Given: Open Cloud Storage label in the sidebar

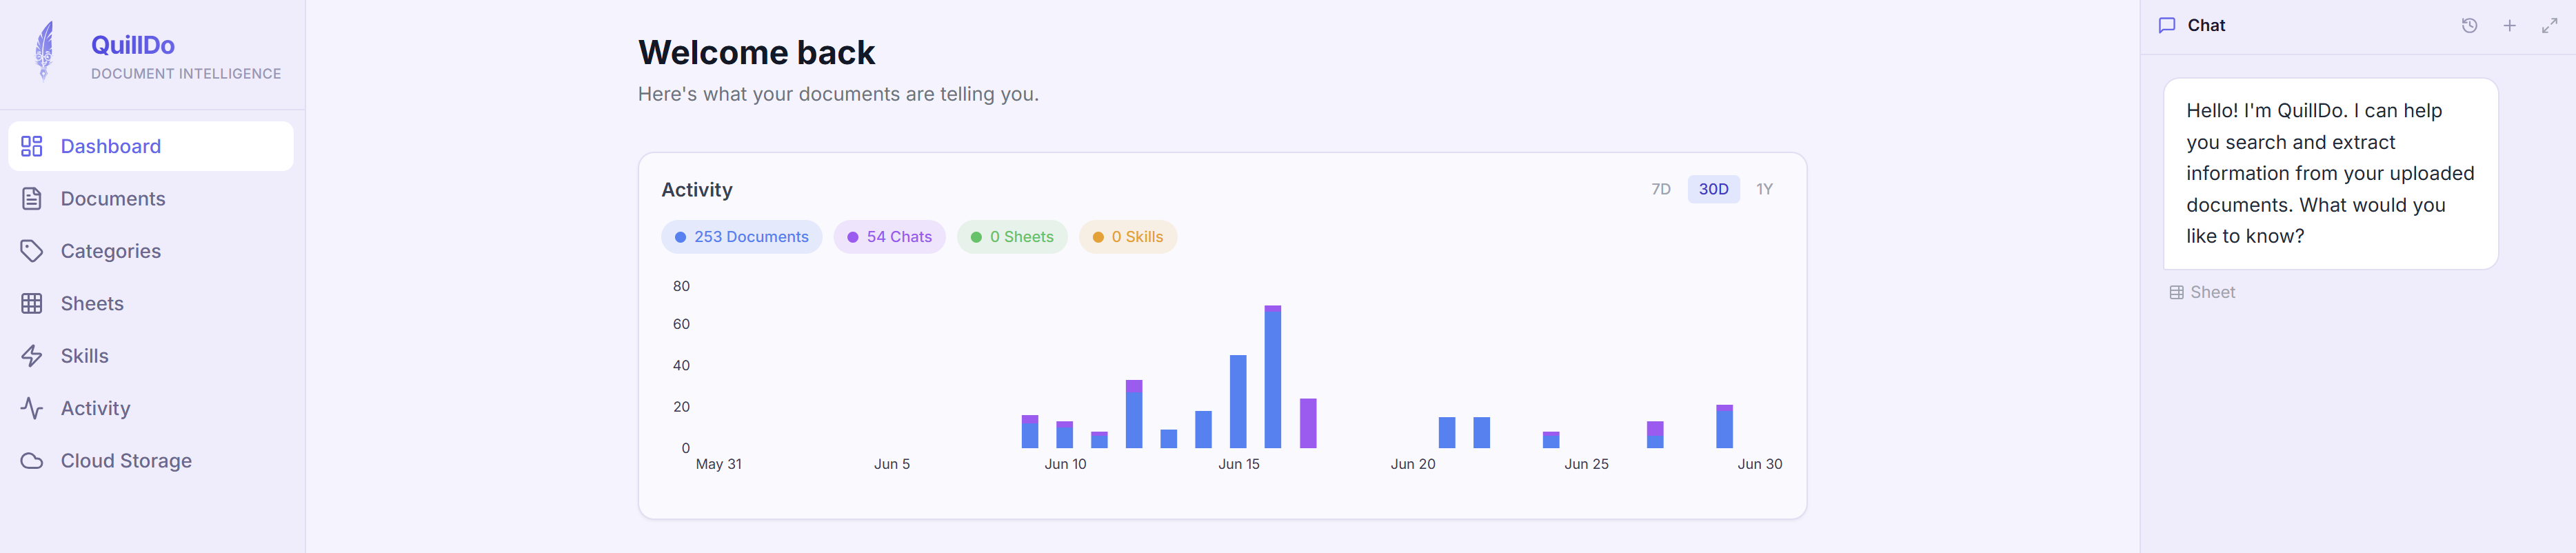Looking at the screenshot, I should point(126,461).
